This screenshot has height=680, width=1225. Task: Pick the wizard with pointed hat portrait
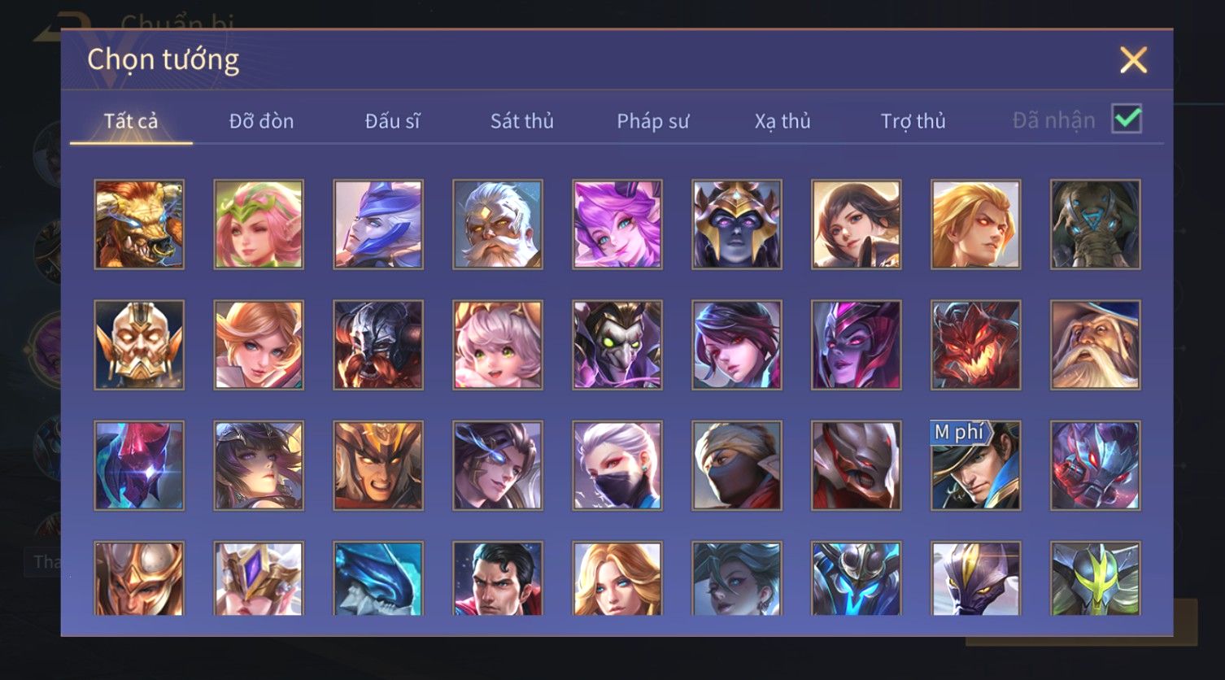1096,345
